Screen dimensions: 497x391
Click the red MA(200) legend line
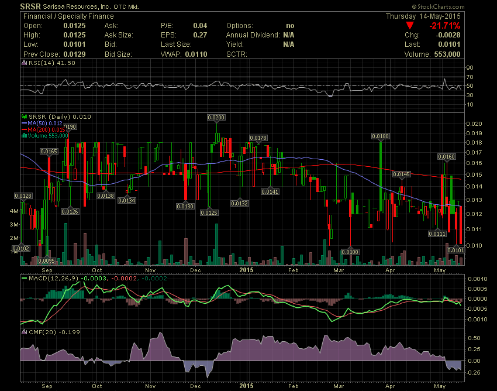(24, 129)
